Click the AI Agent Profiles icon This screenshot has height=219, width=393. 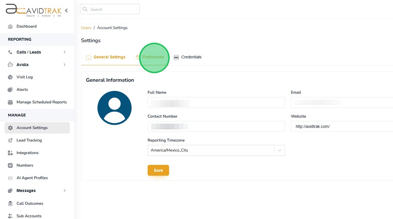tap(10, 178)
